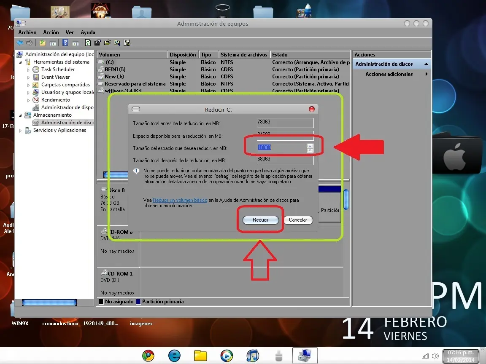Open Google Chrome from the taskbar
Screen dimensions: 486x364
click(148, 356)
